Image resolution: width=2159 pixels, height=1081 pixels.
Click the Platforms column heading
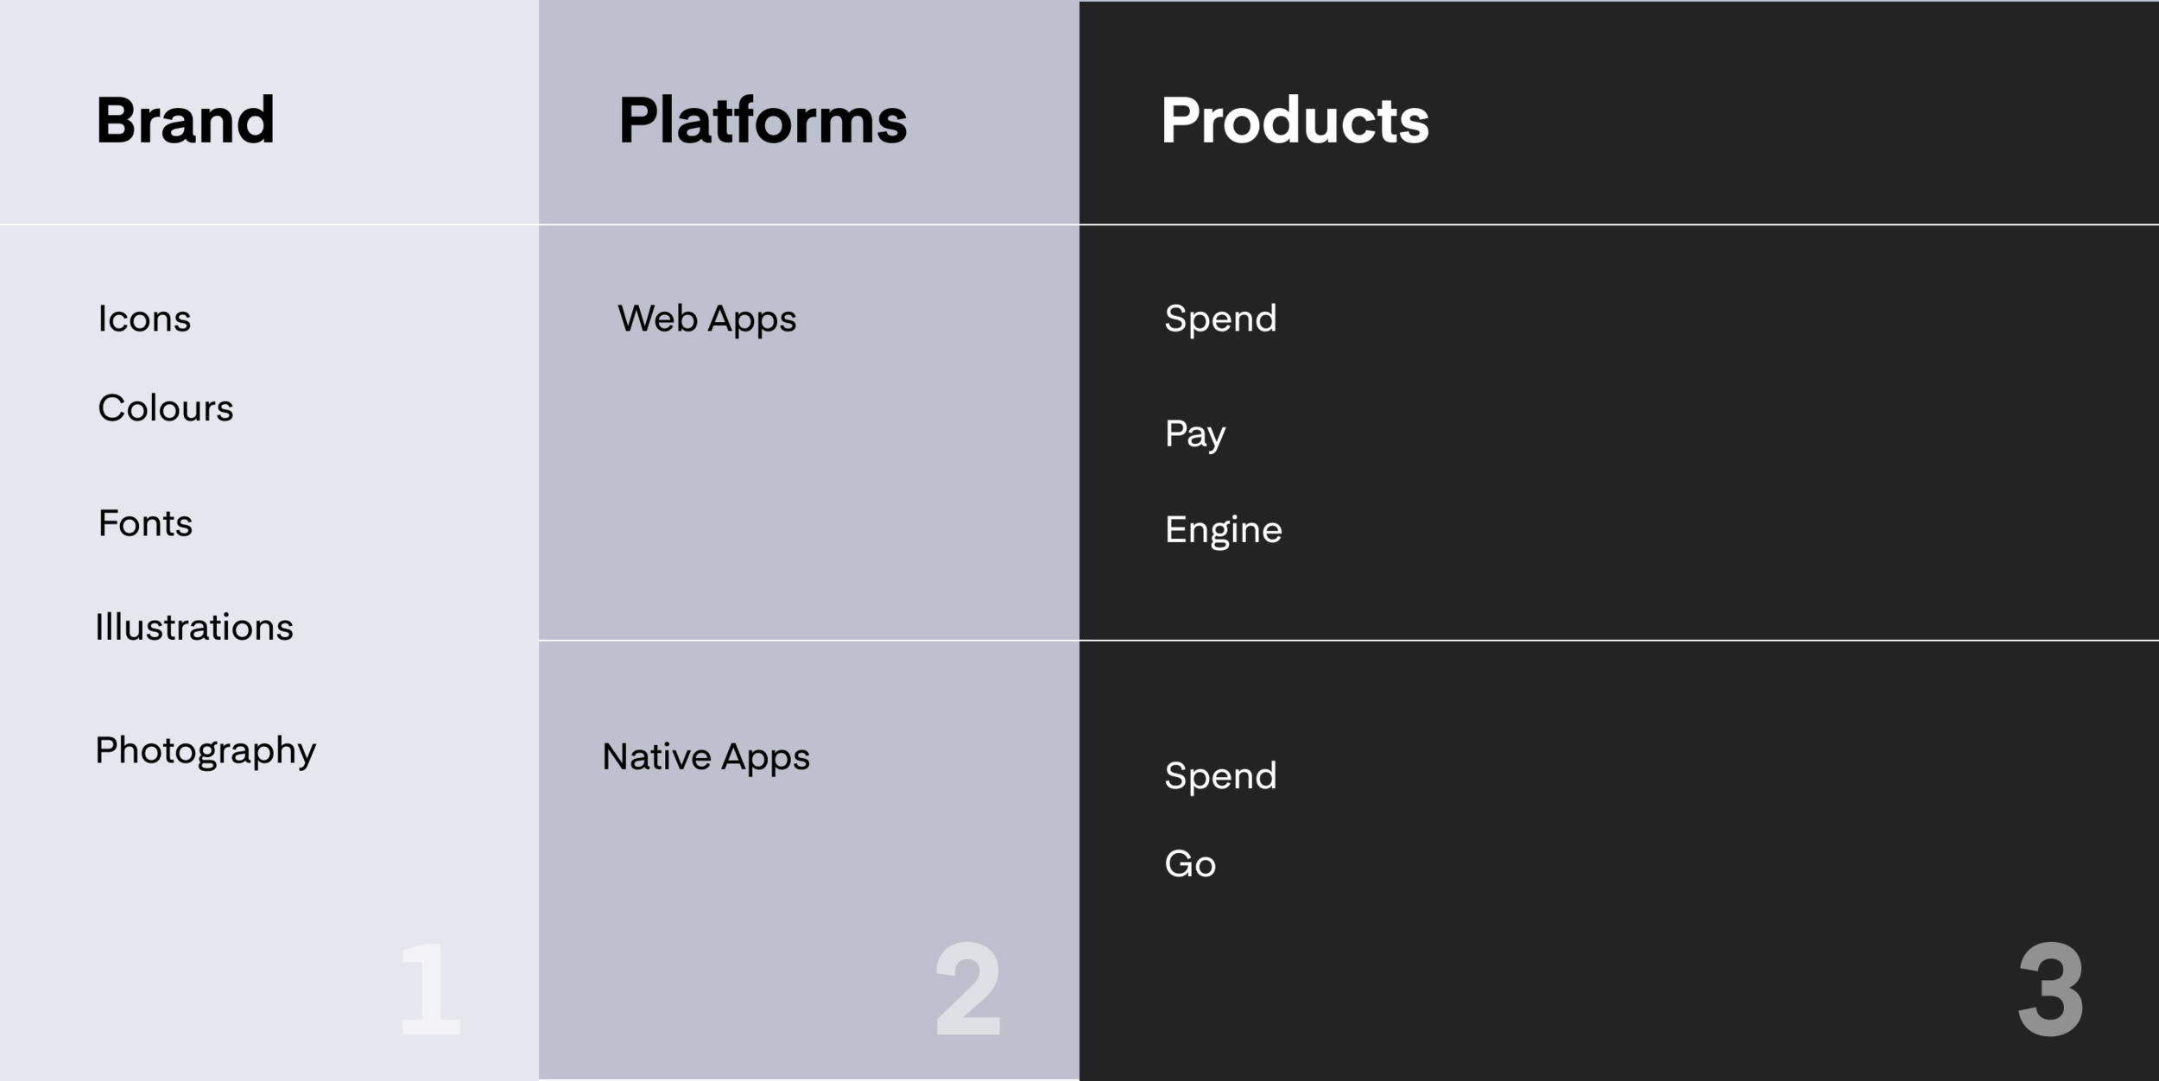click(x=763, y=120)
